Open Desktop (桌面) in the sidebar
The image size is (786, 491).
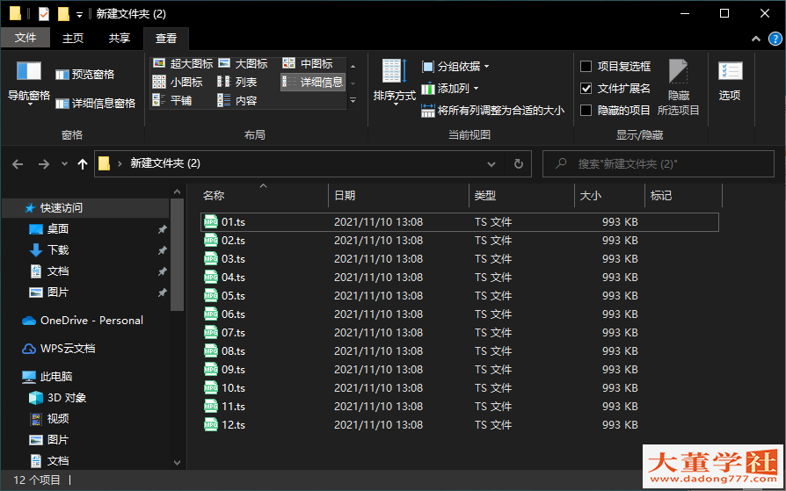coord(49,229)
